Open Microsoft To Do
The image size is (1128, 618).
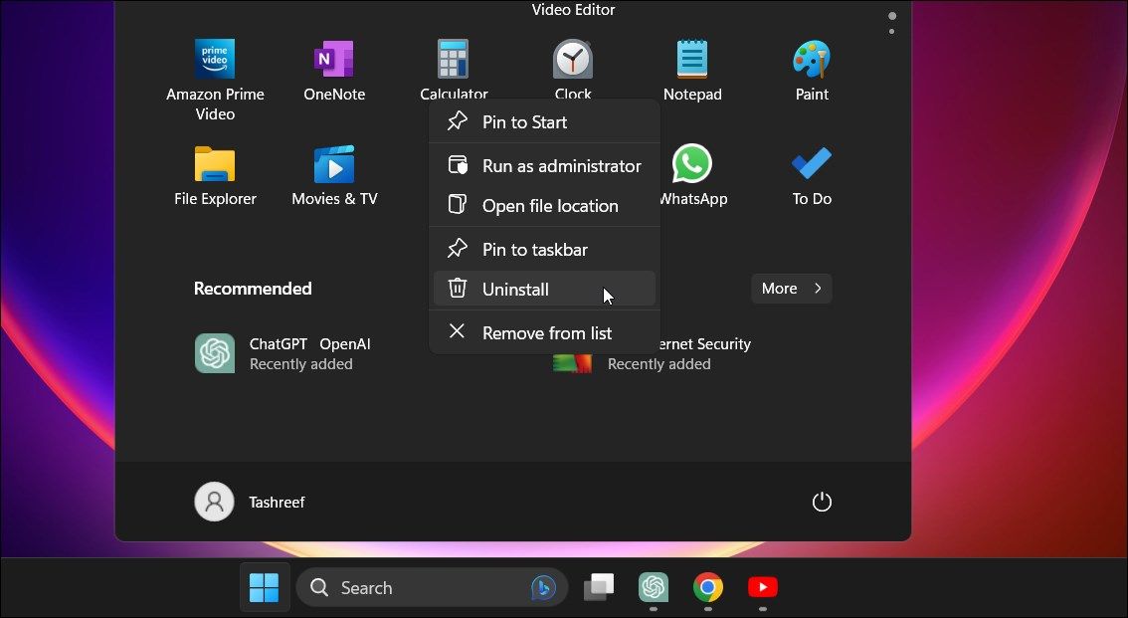(x=812, y=164)
